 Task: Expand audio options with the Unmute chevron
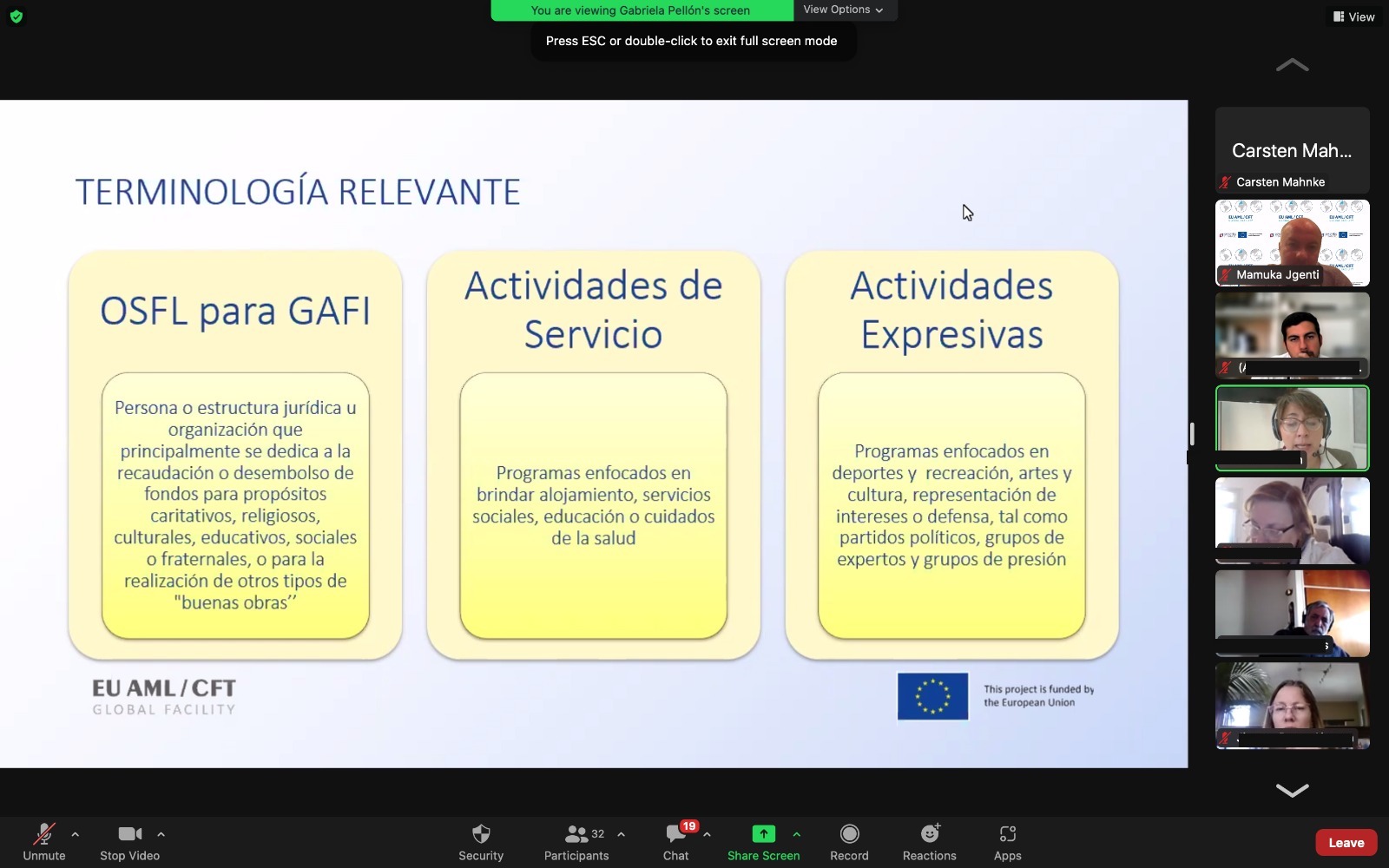(x=76, y=833)
